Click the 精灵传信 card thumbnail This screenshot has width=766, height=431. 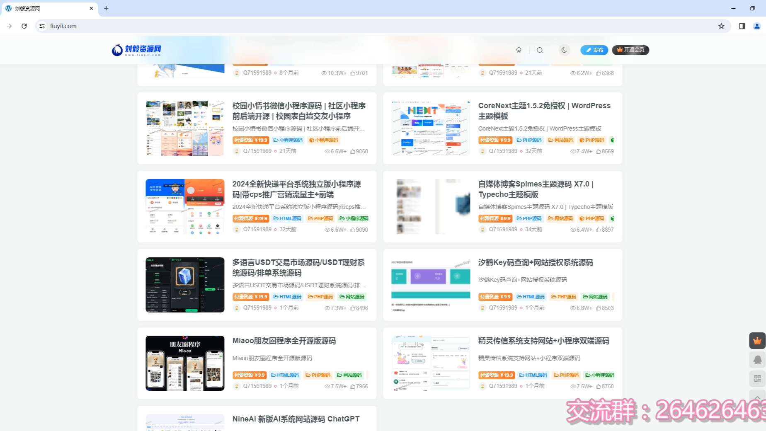coord(431,363)
